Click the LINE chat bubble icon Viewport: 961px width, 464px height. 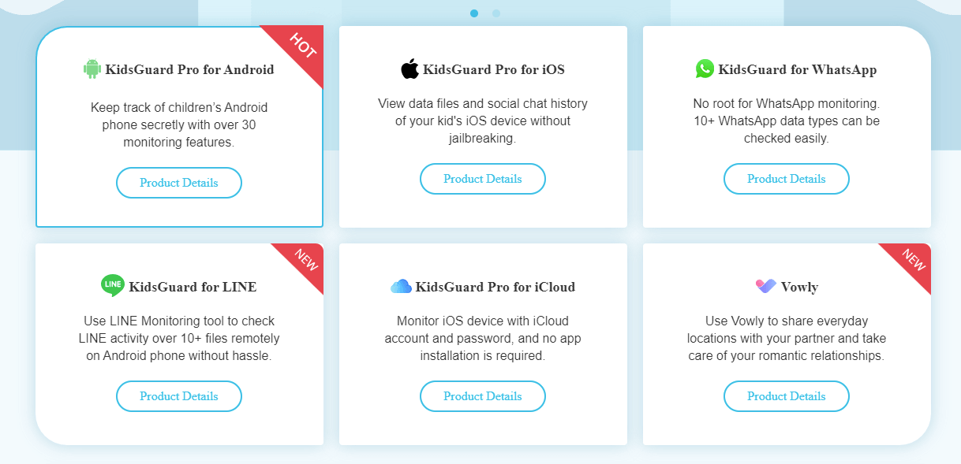click(113, 286)
